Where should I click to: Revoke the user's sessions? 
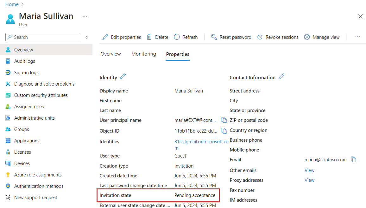[x=277, y=37]
